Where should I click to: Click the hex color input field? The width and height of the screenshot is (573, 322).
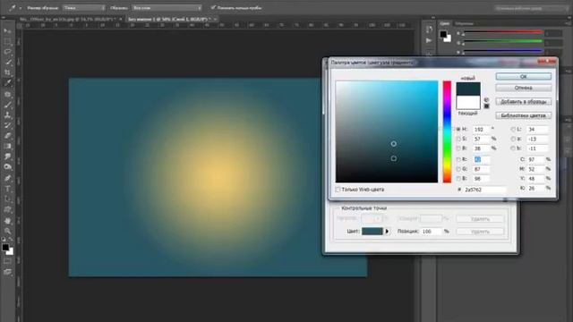[484, 190]
